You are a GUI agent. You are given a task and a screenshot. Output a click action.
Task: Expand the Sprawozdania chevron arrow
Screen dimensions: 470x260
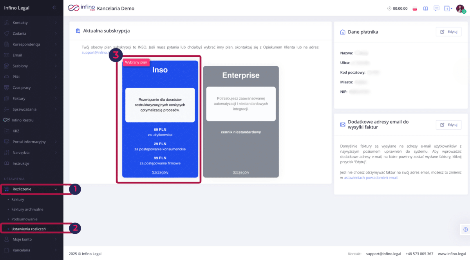56,109
